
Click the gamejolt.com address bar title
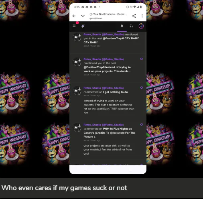coord(108,16)
